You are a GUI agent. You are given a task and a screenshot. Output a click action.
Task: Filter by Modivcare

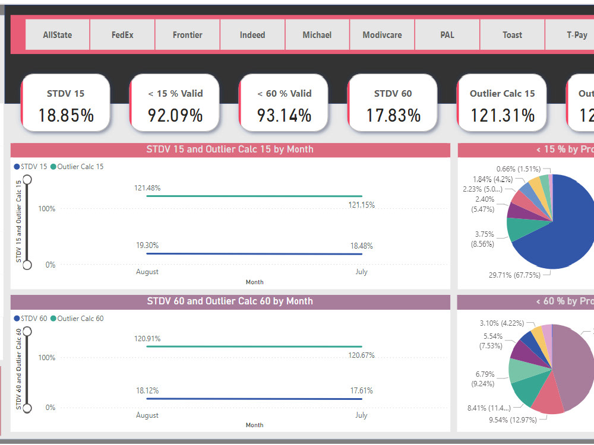click(382, 35)
